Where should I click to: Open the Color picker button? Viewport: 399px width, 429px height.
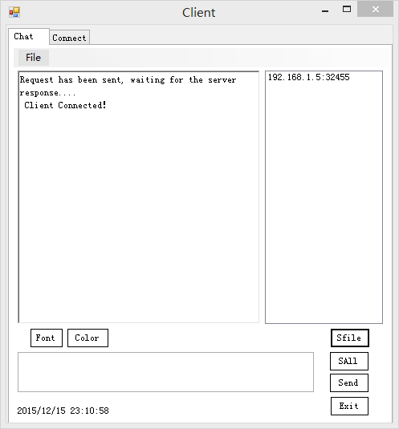click(88, 338)
